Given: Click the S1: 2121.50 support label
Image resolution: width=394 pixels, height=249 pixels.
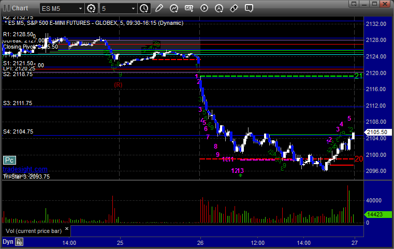Looking at the screenshot, I should click(18, 63).
